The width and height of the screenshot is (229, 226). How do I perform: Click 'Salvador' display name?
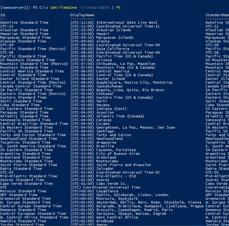pyautogui.click(x=105, y=169)
